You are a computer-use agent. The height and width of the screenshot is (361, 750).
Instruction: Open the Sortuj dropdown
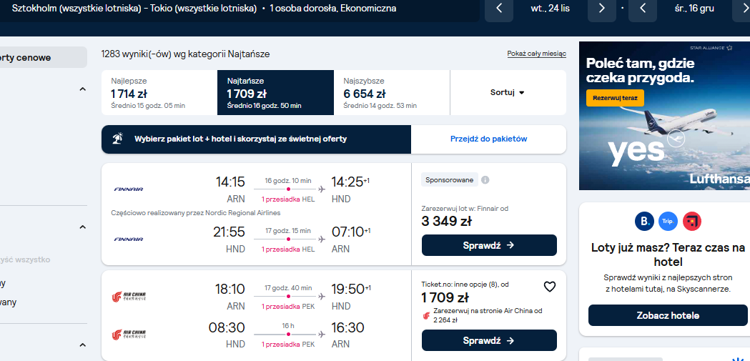click(x=508, y=93)
